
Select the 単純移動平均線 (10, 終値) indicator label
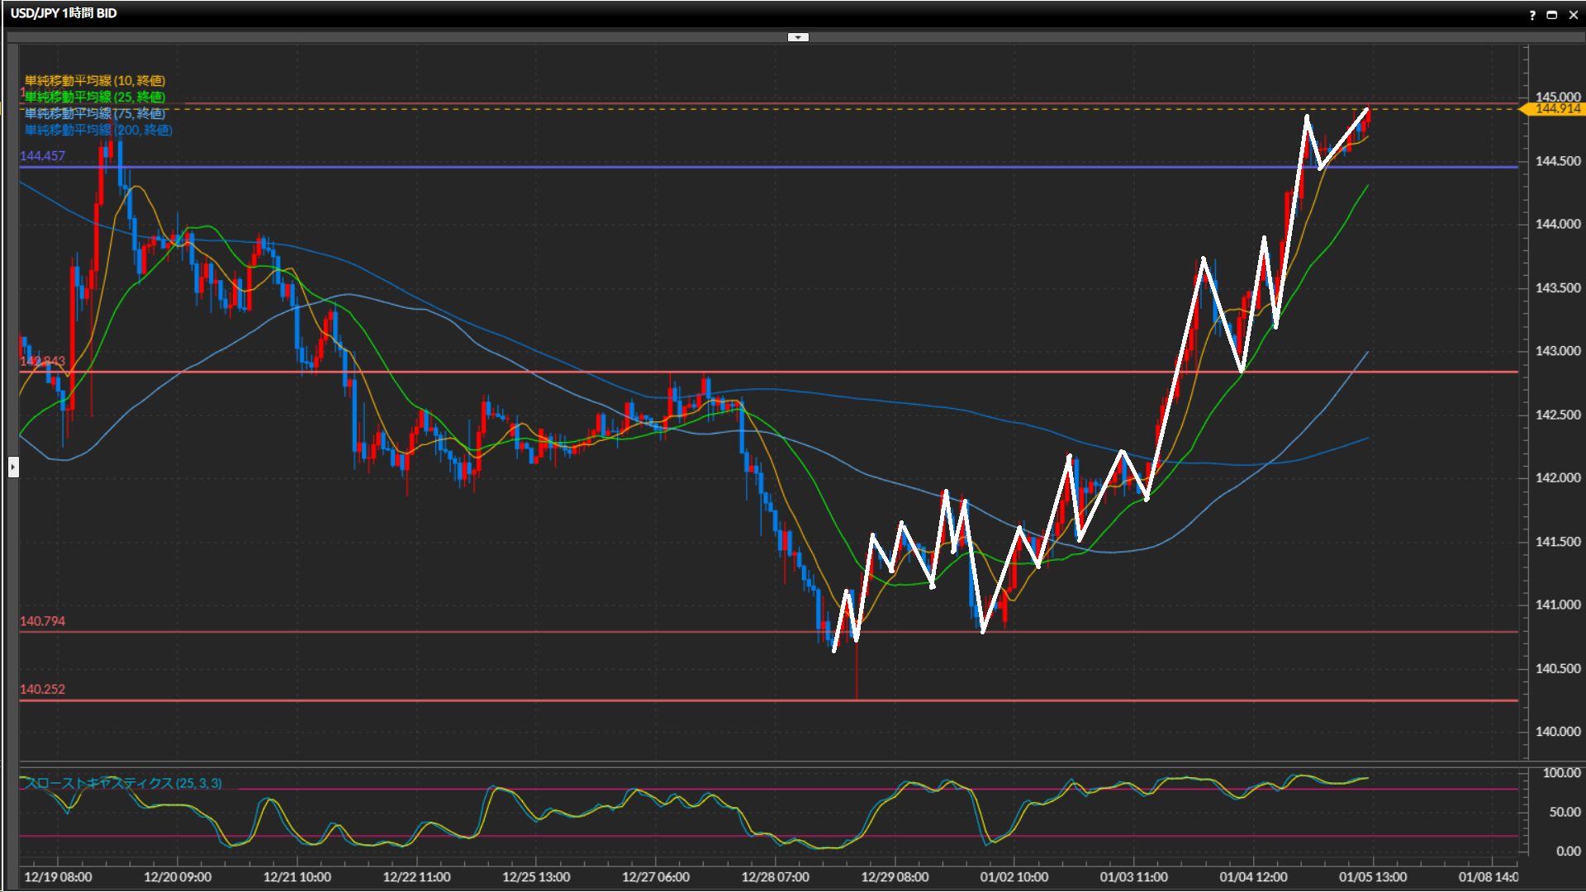click(x=95, y=80)
